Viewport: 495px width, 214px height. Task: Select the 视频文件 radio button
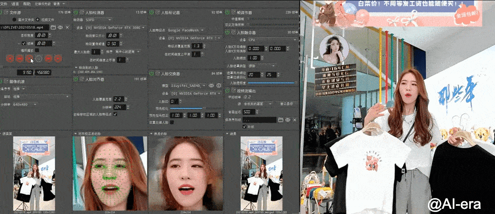pyautogui.click(x=38, y=20)
